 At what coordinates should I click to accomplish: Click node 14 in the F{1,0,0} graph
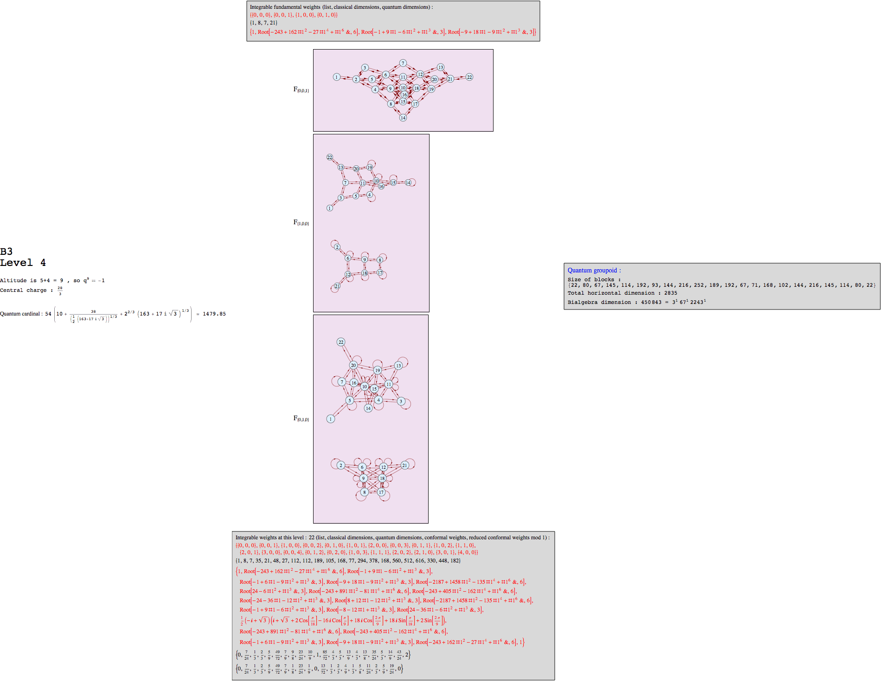(x=408, y=183)
